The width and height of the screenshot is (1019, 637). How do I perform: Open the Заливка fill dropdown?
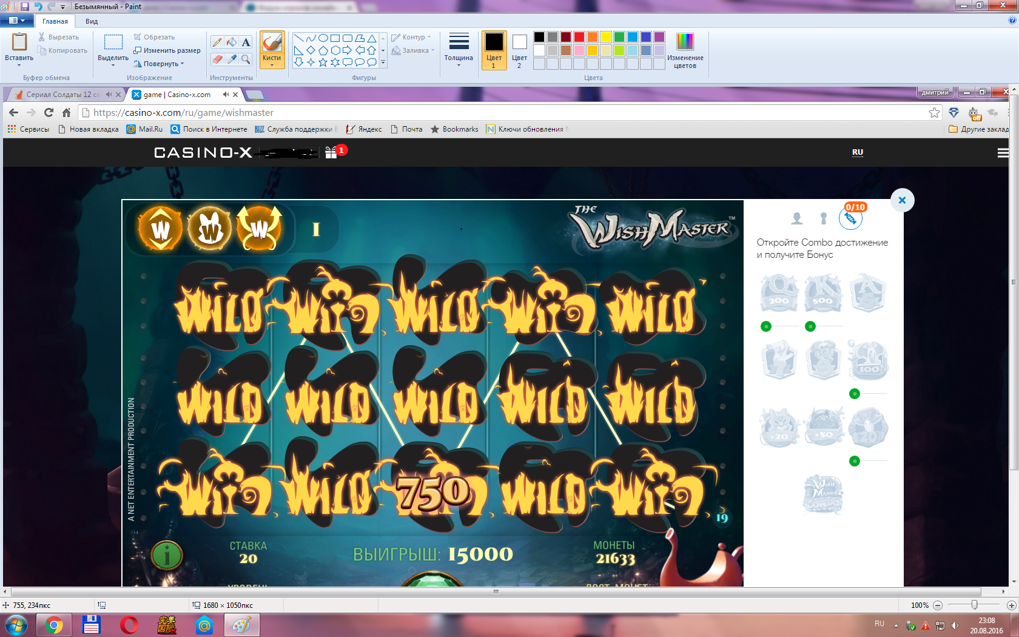[413, 50]
